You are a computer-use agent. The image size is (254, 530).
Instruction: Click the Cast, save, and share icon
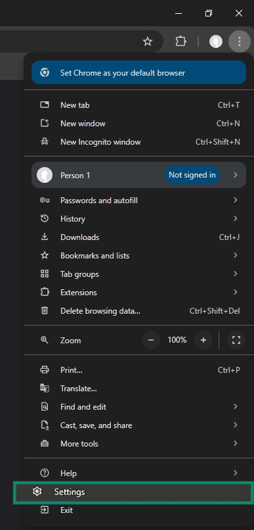coord(45,425)
